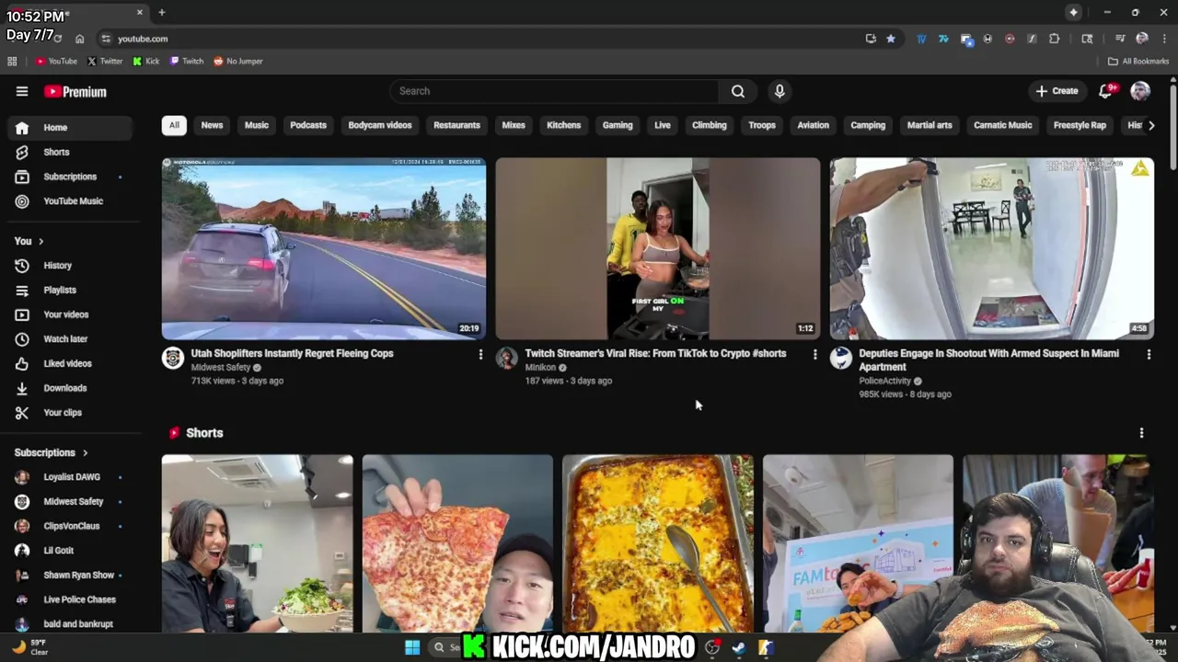Open Watch later in the sidebar
The image size is (1178, 662).
[x=70, y=339]
